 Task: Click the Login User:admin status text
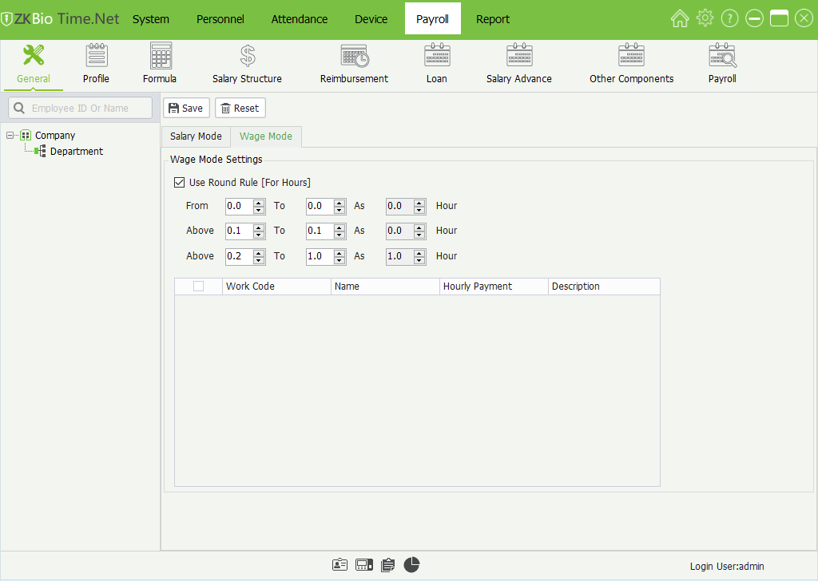point(727,567)
